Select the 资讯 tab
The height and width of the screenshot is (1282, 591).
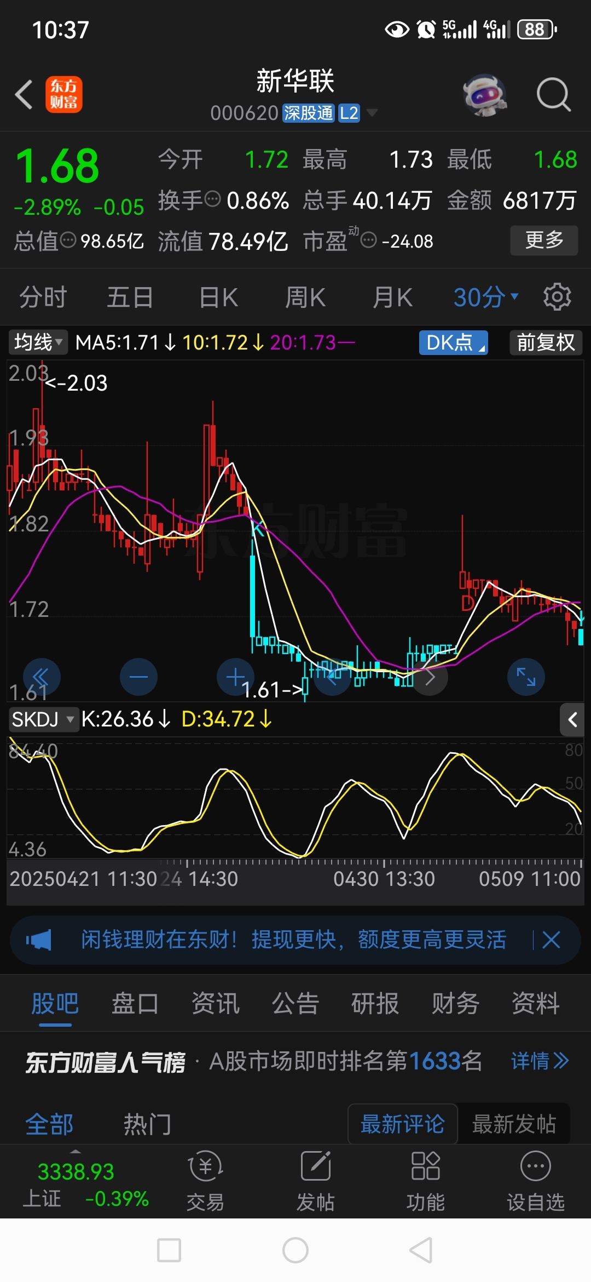(216, 1004)
